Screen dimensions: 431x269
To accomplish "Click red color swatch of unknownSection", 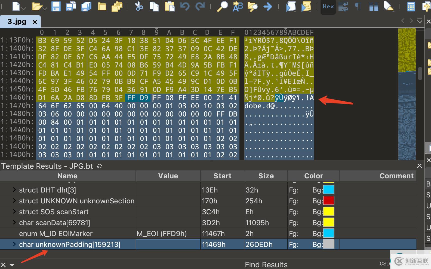I will pyautogui.click(x=328, y=201).
